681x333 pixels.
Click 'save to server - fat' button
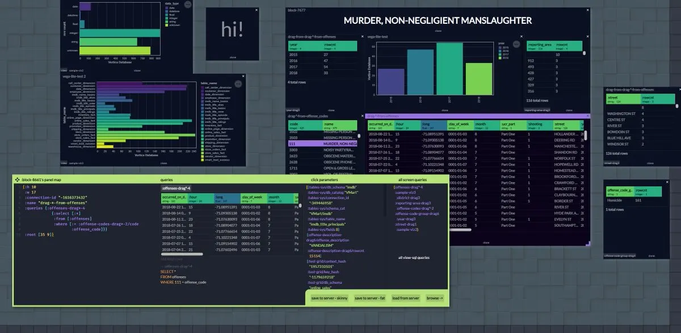pos(370,298)
